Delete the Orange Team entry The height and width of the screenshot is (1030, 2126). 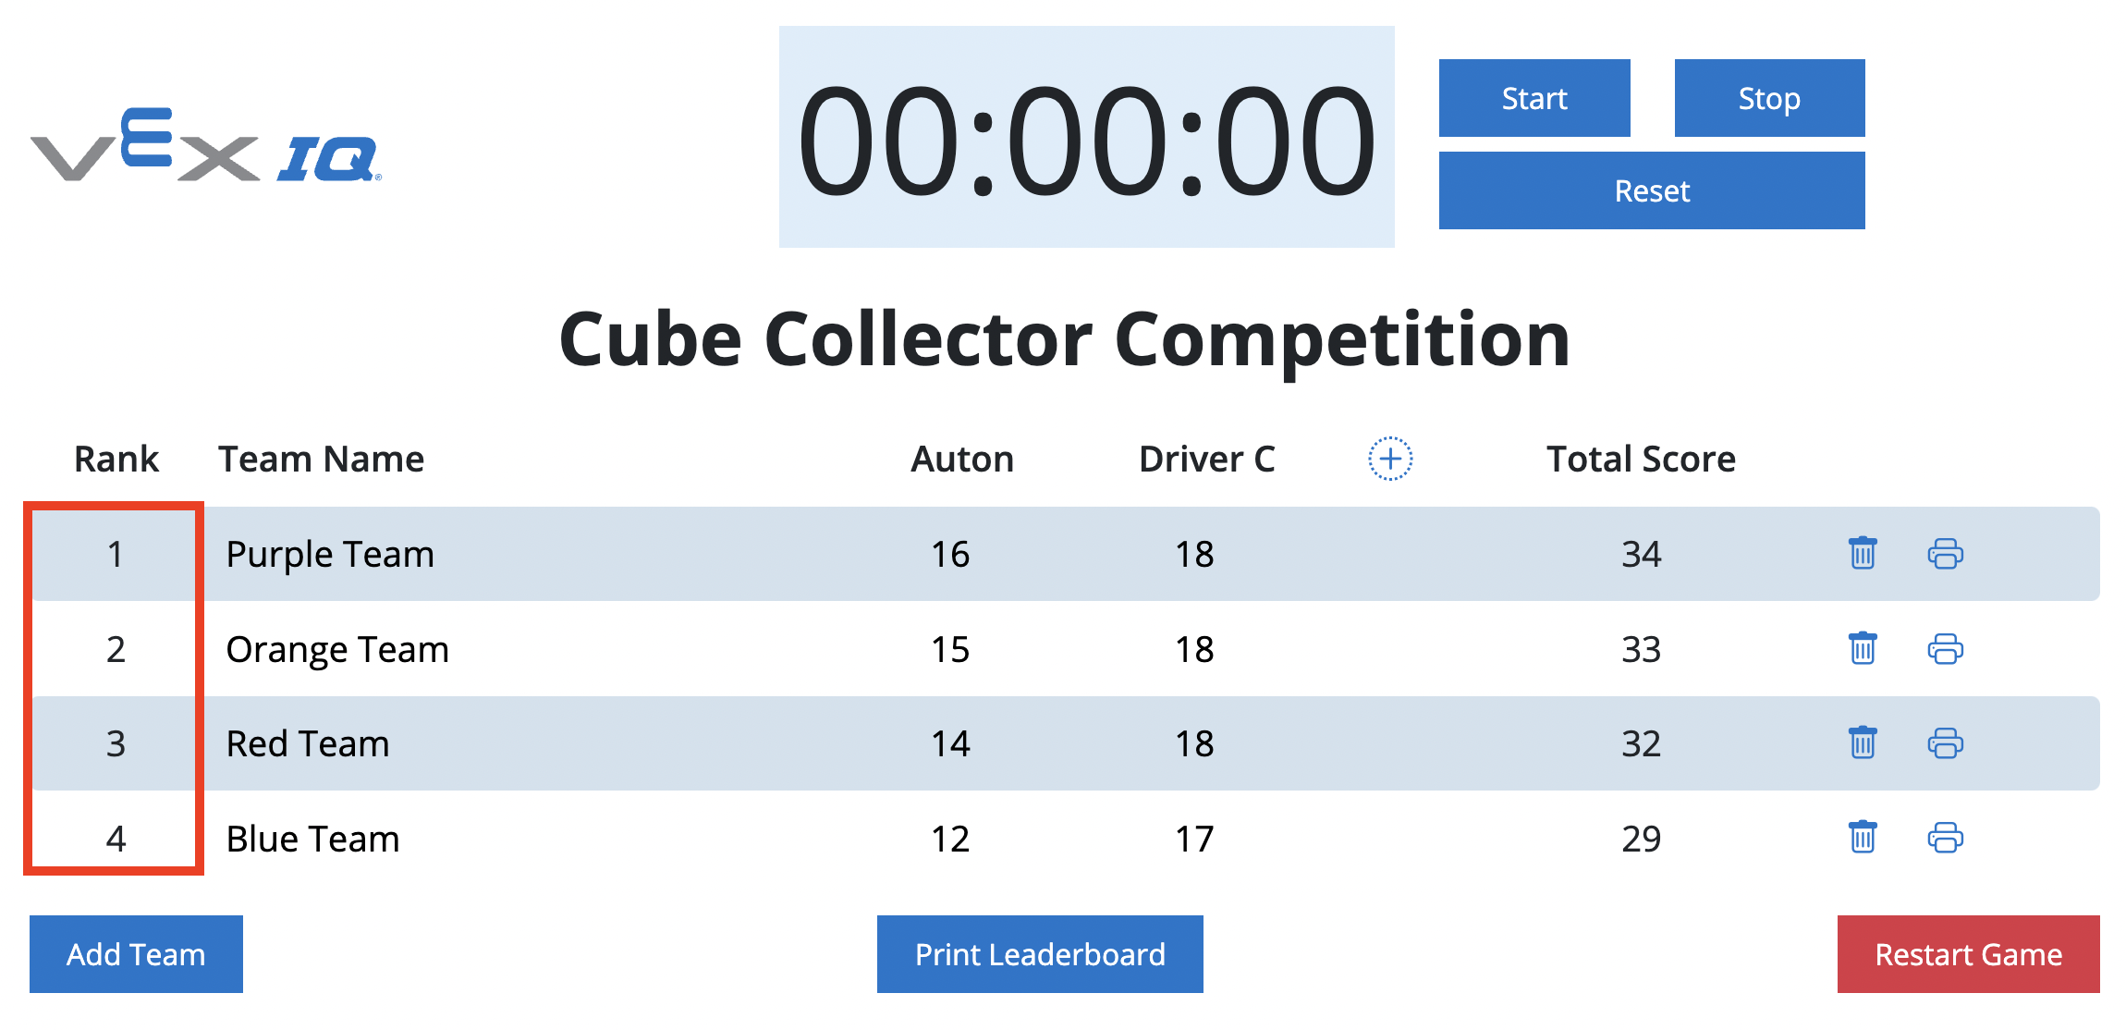[1862, 649]
